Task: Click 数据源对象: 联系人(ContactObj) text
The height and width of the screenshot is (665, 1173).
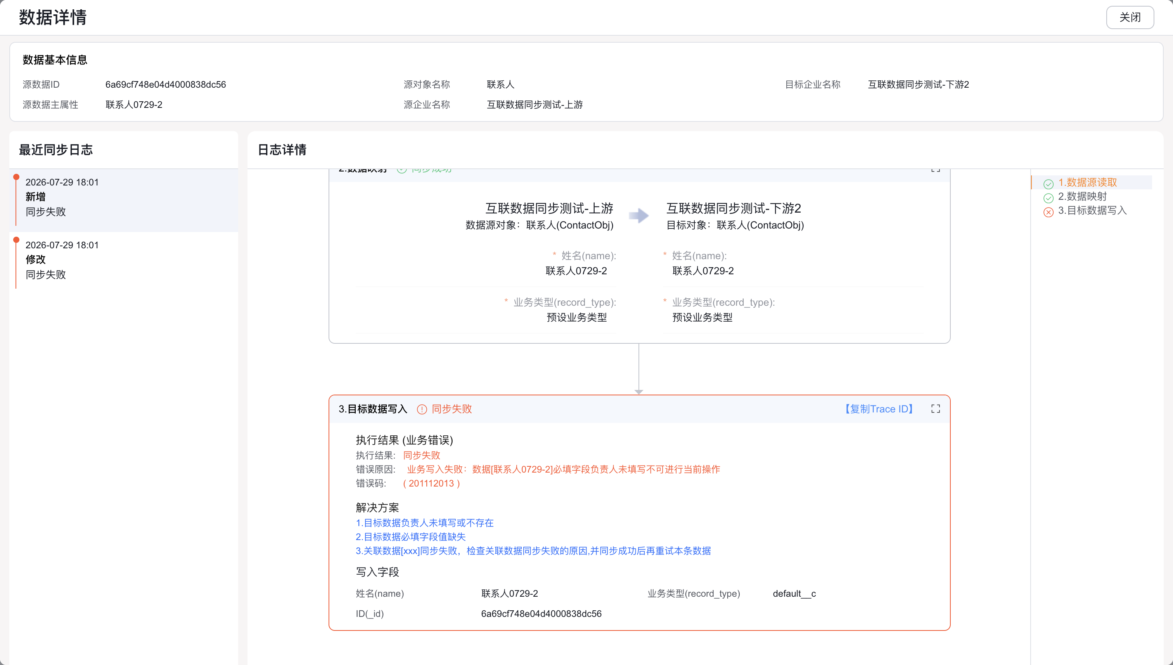Action: 539,225
